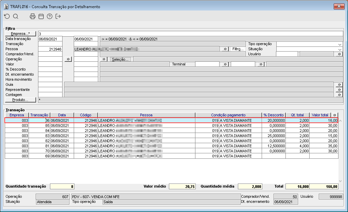348x212 pixels.
Task: Click the table scroll up arrow
Action: coord(340,121)
